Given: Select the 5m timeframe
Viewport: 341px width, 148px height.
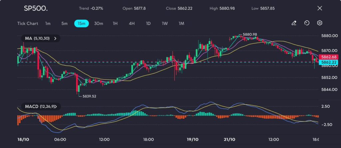Looking at the screenshot, I should pos(64,24).
